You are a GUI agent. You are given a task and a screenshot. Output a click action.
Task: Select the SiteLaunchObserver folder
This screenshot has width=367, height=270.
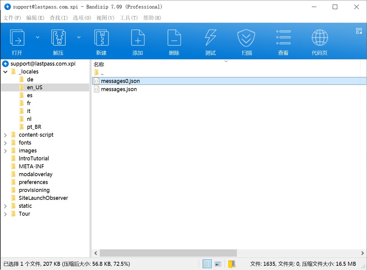coord(43,198)
